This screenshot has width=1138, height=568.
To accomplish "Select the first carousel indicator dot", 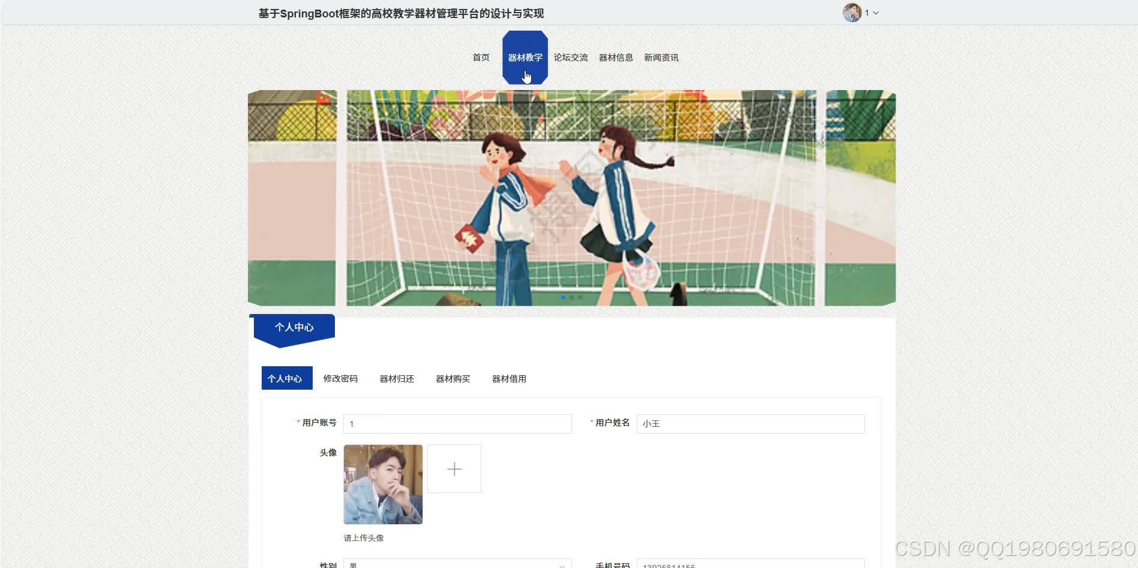I will [x=564, y=297].
